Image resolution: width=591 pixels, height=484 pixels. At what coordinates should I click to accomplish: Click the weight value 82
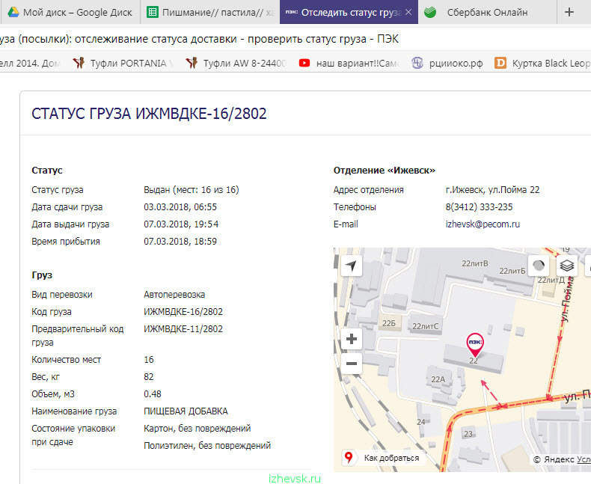point(149,377)
